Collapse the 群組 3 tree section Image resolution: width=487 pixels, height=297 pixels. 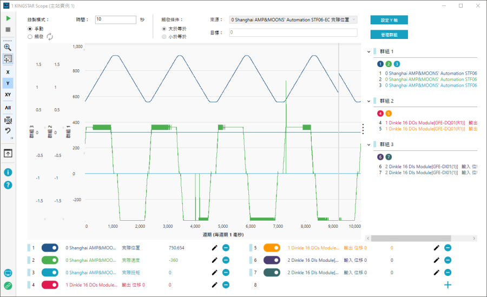(x=369, y=144)
